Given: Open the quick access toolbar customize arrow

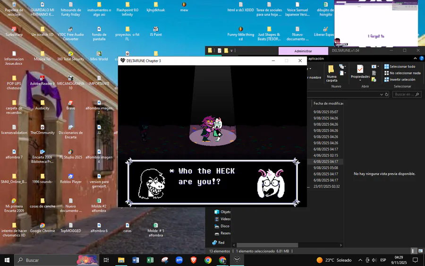Looking at the screenshot, I should pyautogui.click(x=231, y=51).
